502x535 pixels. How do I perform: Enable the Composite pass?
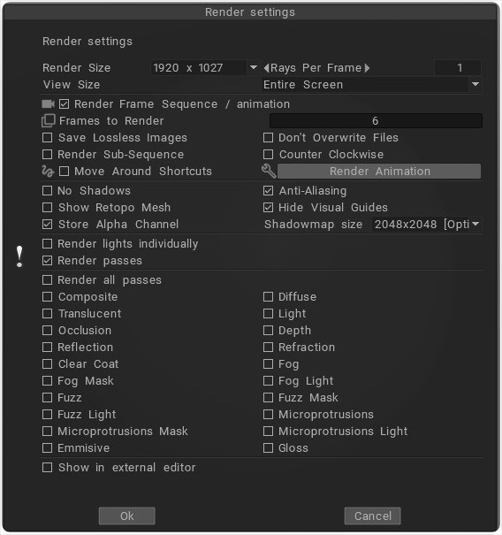click(x=48, y=296)
